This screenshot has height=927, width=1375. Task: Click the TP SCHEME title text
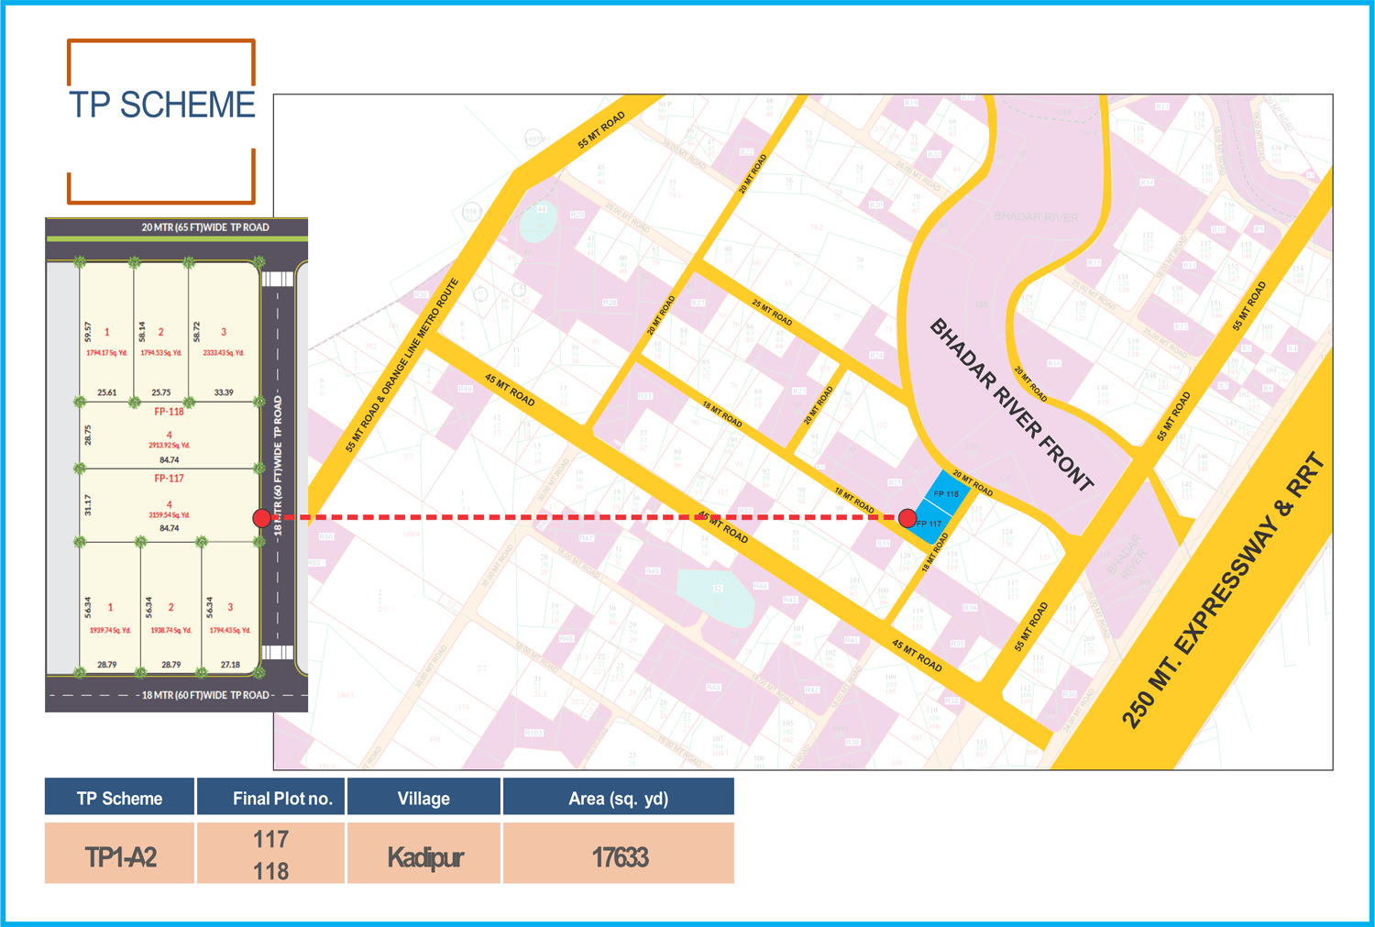click(162, 105)
